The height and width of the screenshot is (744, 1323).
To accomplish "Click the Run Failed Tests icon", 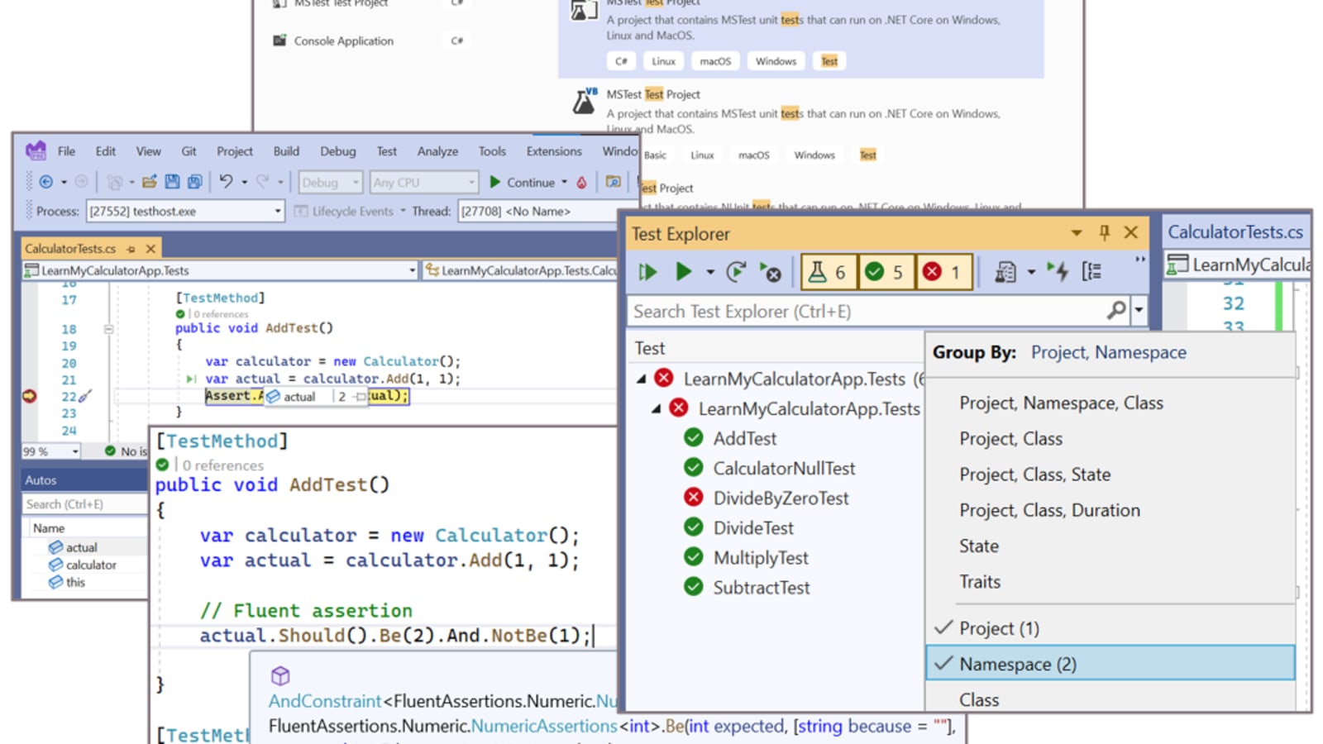I will coord(770,271).
